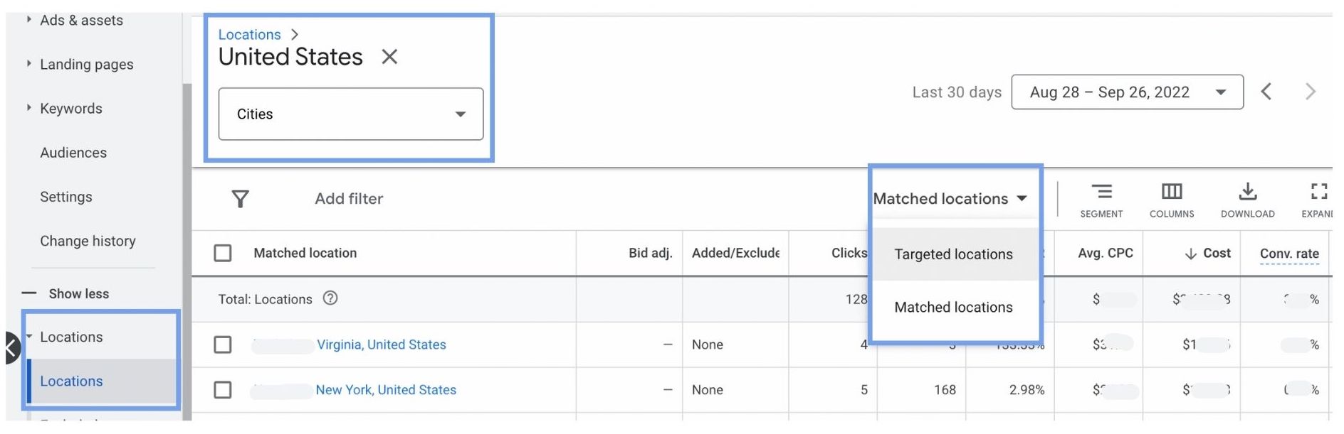1344x434 pixels.
Task: Click the Locations breadcrumb link
Action: click(249, 34)
